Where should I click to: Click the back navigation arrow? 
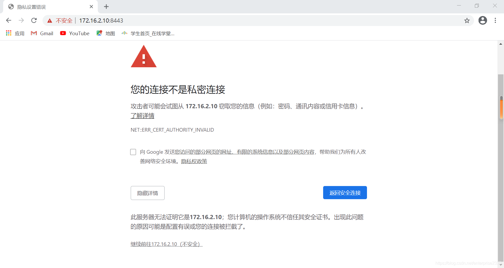tap(9, 20)
